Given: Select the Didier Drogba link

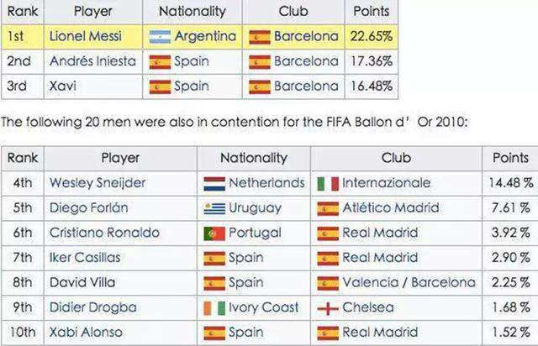Looking at the screenshot, I should (92, 307).
